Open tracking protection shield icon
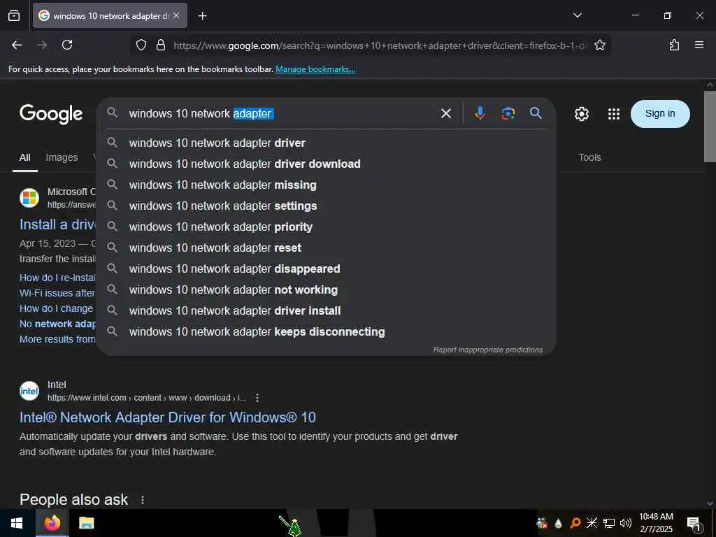The height and width of the screenshot is (537, 716). click(141, 45)
